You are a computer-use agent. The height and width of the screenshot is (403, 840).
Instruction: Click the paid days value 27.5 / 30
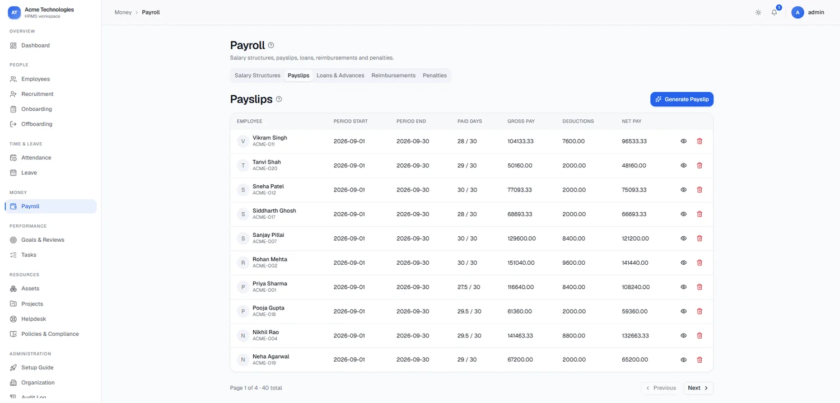[x=469, y=287]
